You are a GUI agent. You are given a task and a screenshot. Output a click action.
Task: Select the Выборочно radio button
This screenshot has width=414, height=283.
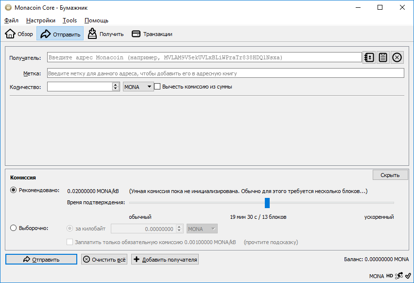[x=14, y=228]
